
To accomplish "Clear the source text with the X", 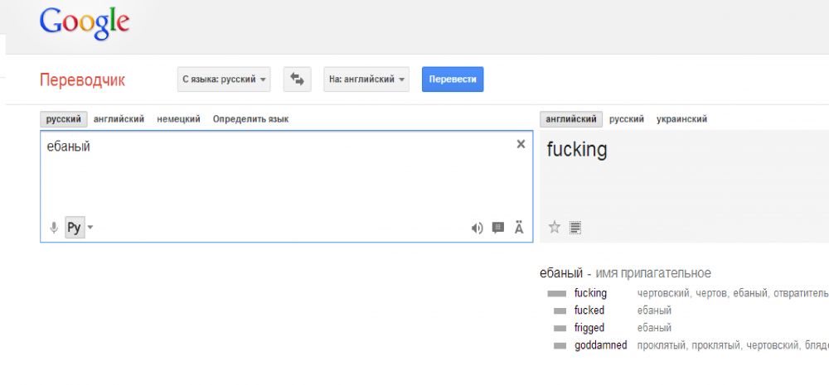I will pyautogui.click(x=521, y=144).
